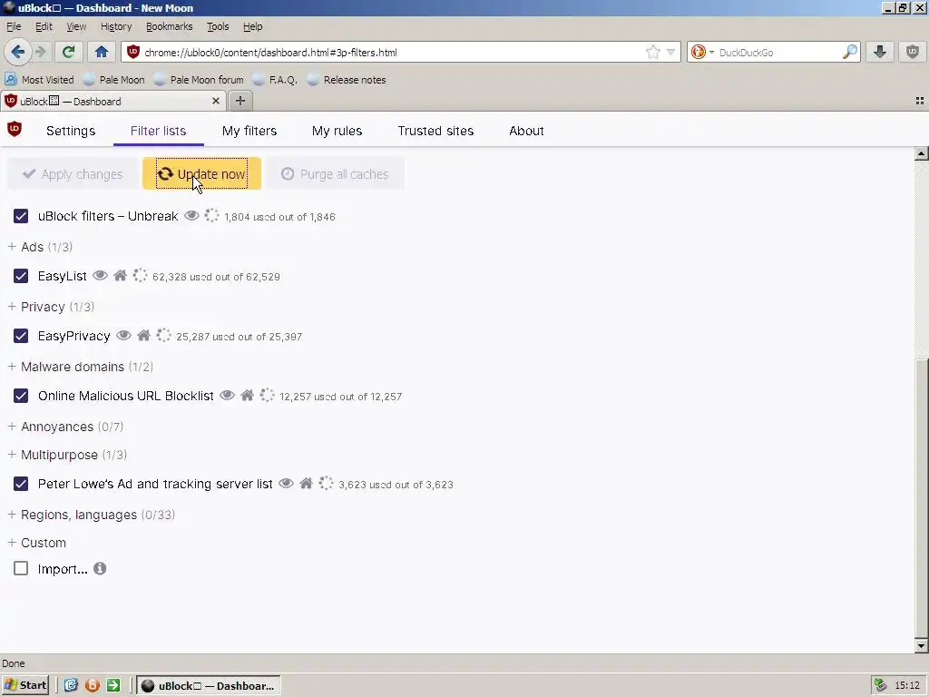Viewport: 929px width, 697px height.
Task: Open the Tools menu
Action: pos(218,26)
